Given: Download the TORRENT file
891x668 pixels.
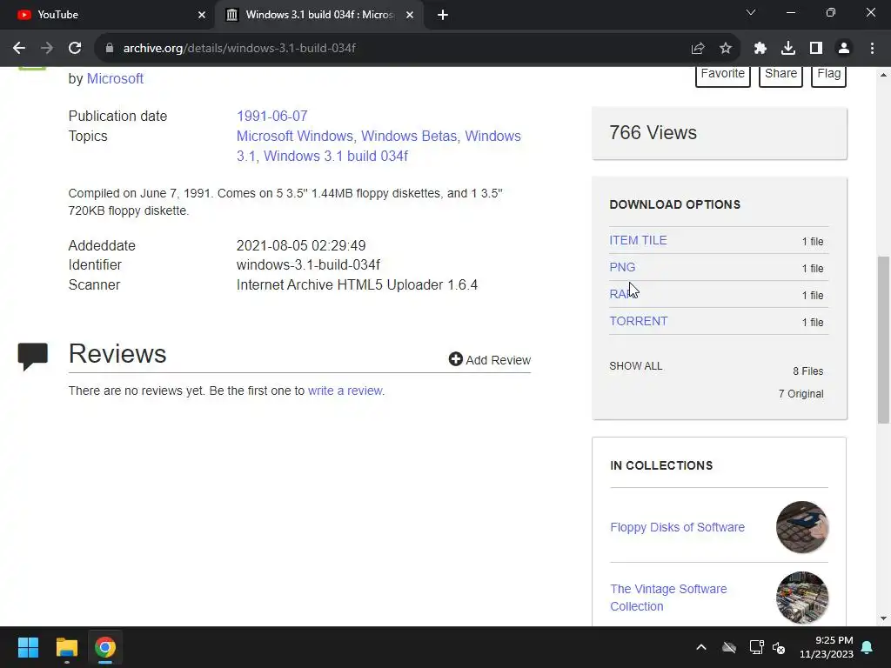Looking at the screenshot, I should coord(639,321).
